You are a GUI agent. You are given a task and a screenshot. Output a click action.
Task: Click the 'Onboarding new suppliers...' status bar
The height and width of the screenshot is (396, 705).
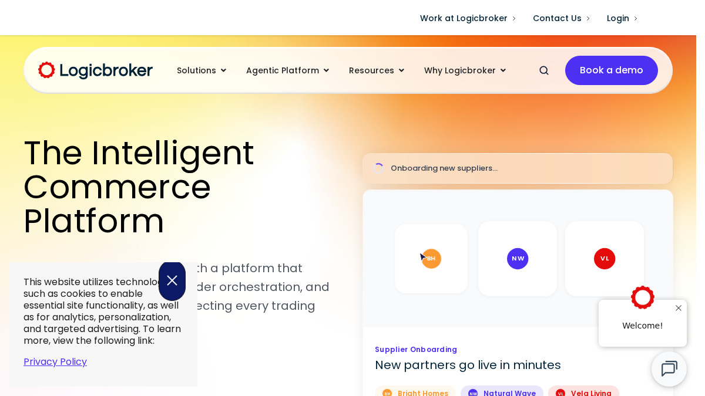(x=518, y=168)
